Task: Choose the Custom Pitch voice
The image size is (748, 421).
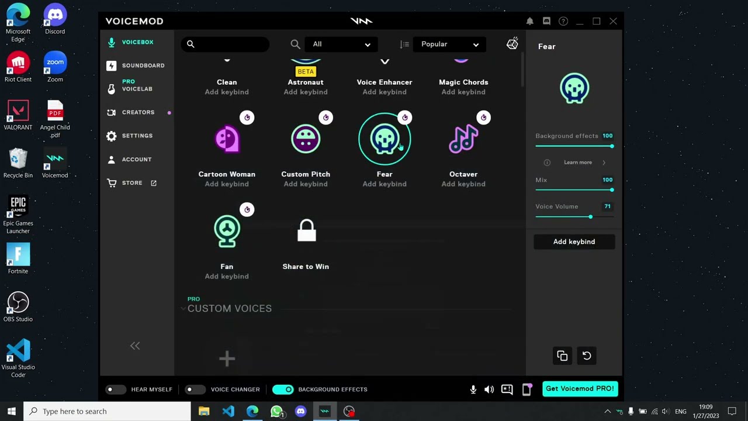Action: coord(306,139)
